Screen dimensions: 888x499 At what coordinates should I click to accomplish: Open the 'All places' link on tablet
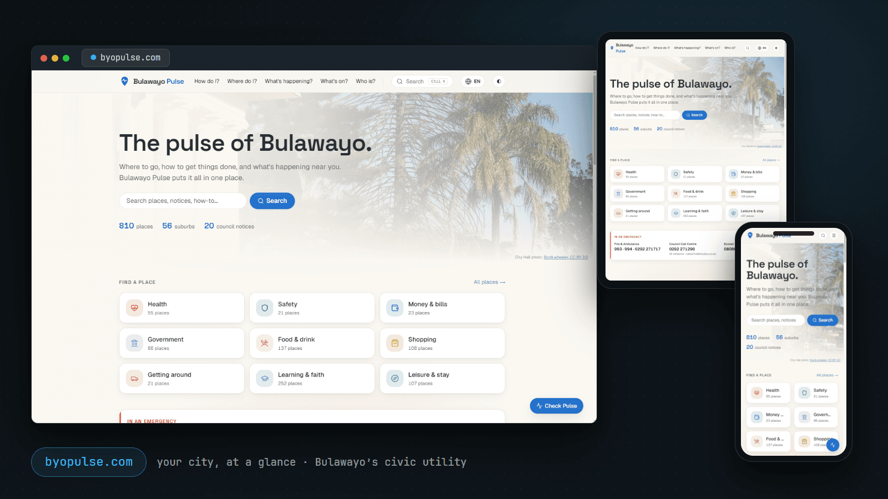(x=771, y=160)
